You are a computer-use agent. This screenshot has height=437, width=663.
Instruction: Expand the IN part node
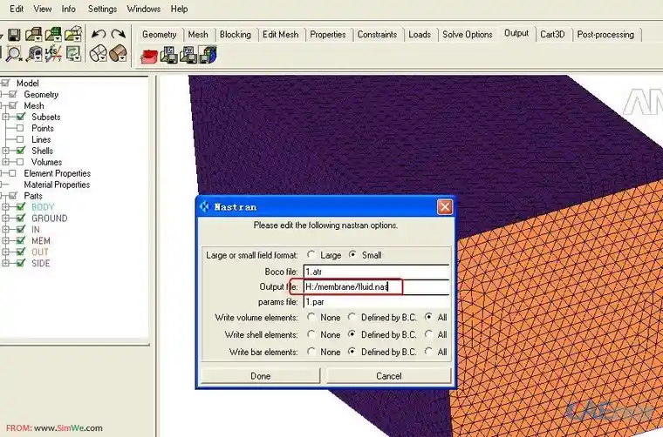pyautogui.click(x=5, y=230)
